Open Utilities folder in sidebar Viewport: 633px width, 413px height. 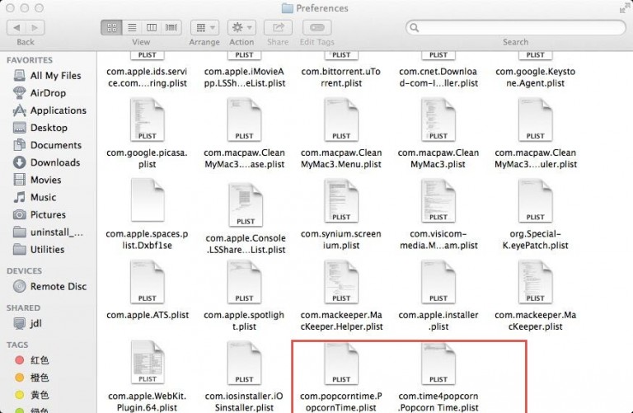tap(47, 249)
